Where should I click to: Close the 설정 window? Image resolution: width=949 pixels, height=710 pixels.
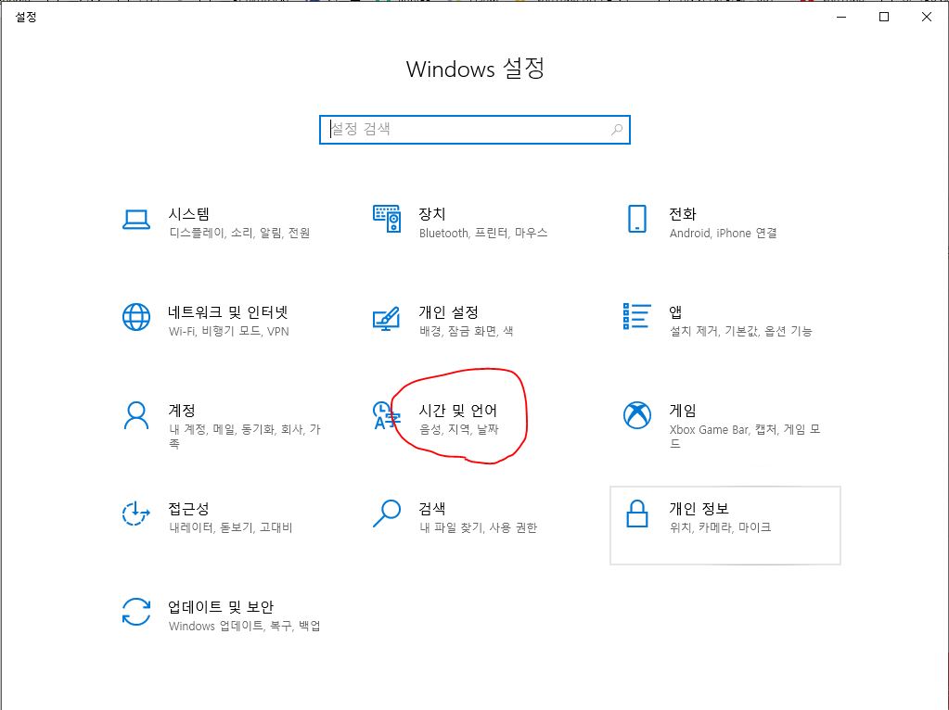pyautogui.click(x=927, y=17)
